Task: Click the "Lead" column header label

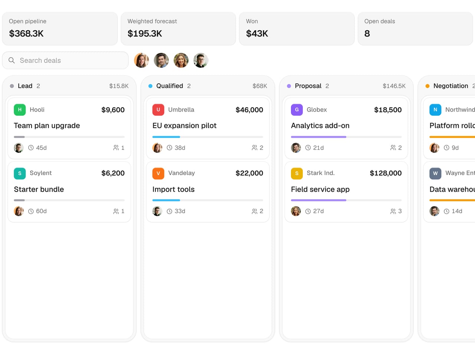Action: pyautogui.click(x=25, y=86)
